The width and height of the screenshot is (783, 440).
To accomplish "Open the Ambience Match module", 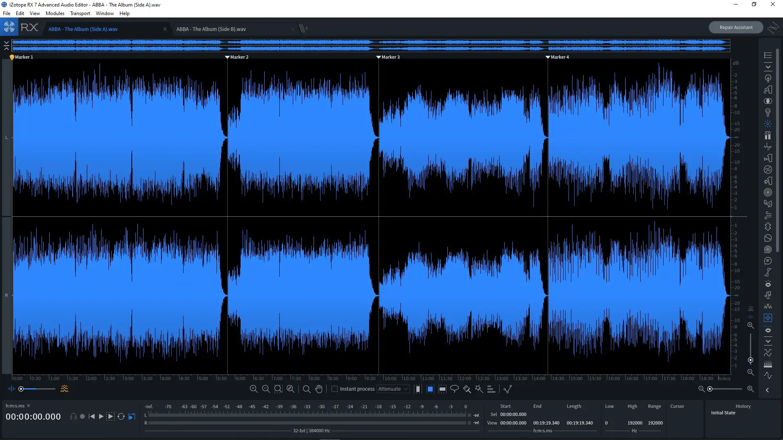I will pos(768,78).
